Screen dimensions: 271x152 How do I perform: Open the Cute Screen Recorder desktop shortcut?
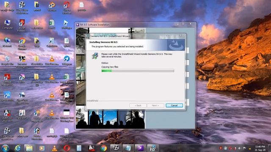tap(7, 134)
